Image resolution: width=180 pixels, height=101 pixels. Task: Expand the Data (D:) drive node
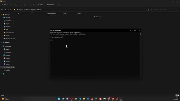2,70
